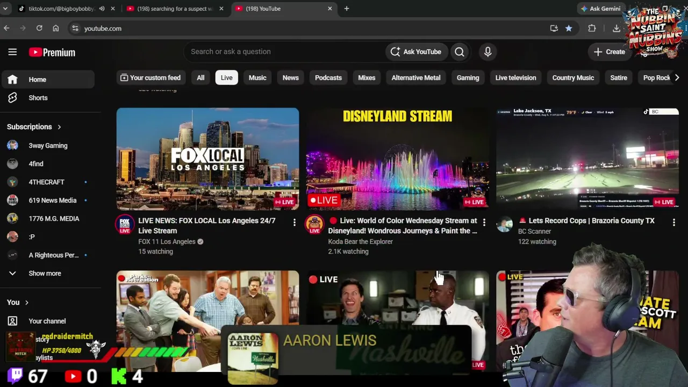Open the Koda Bear the Explorer channel avatar
The width and height of the screenshot is (688, 387).
tap(314, 224)
